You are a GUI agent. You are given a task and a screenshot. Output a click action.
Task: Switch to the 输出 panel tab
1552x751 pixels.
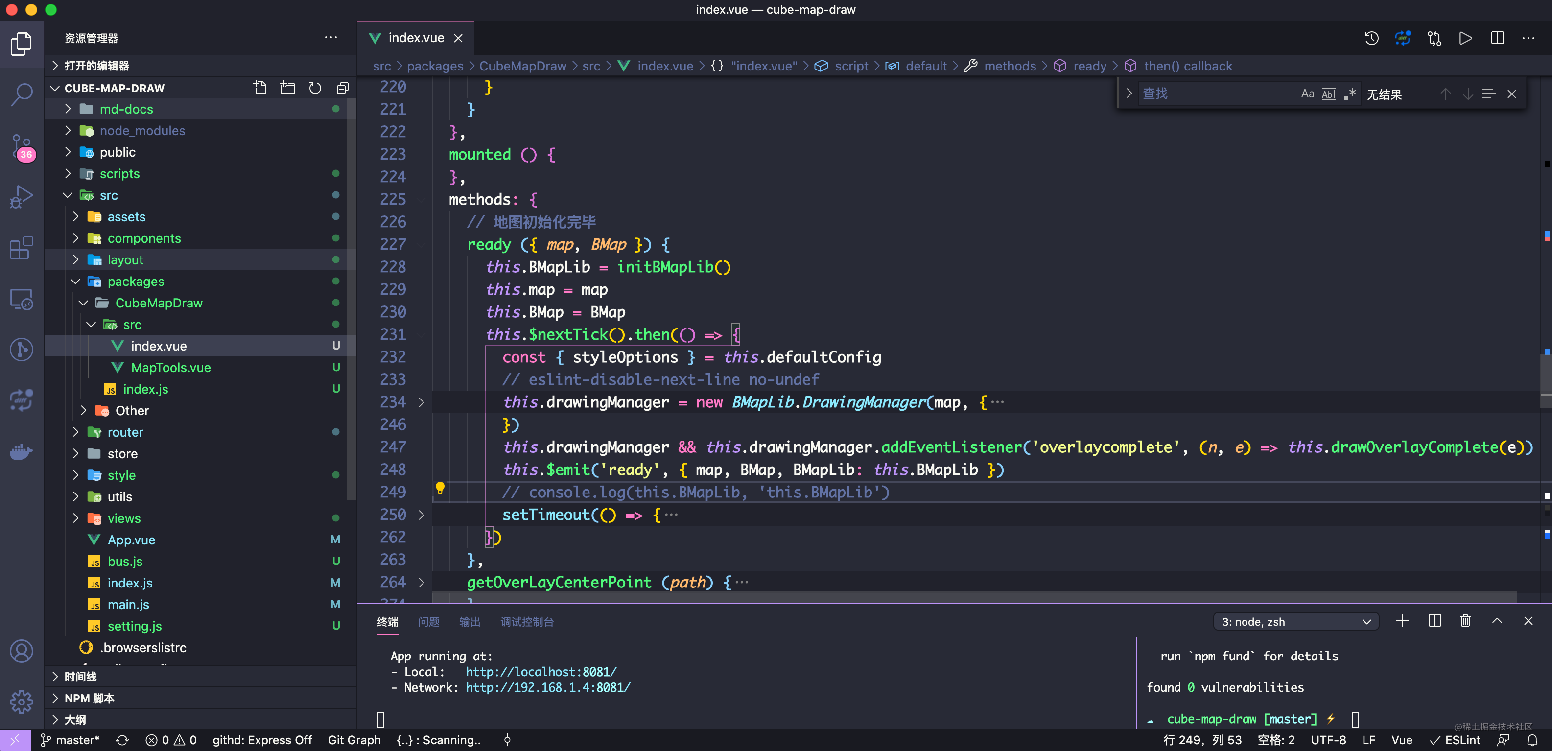[470, 622]
